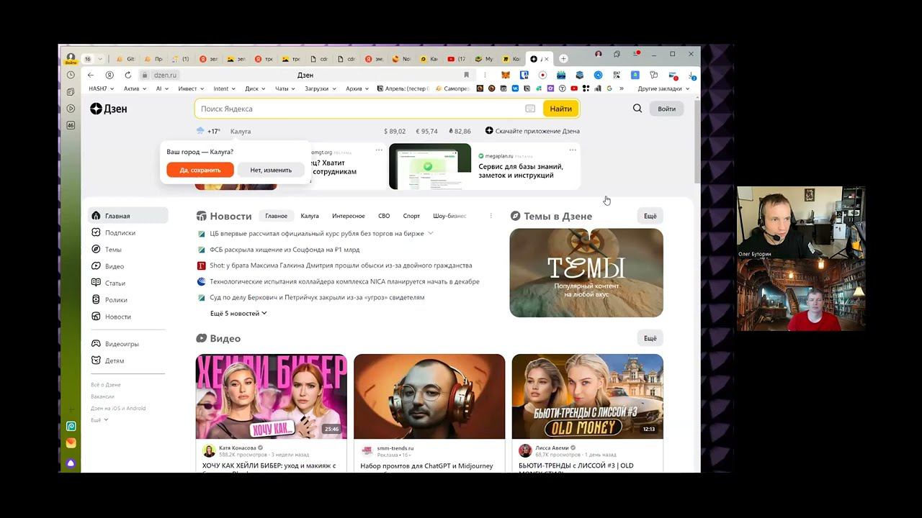Screen dimensions: 922x518
Task: Open the virtual keyboard icon in search box
Action: (530, 109)
